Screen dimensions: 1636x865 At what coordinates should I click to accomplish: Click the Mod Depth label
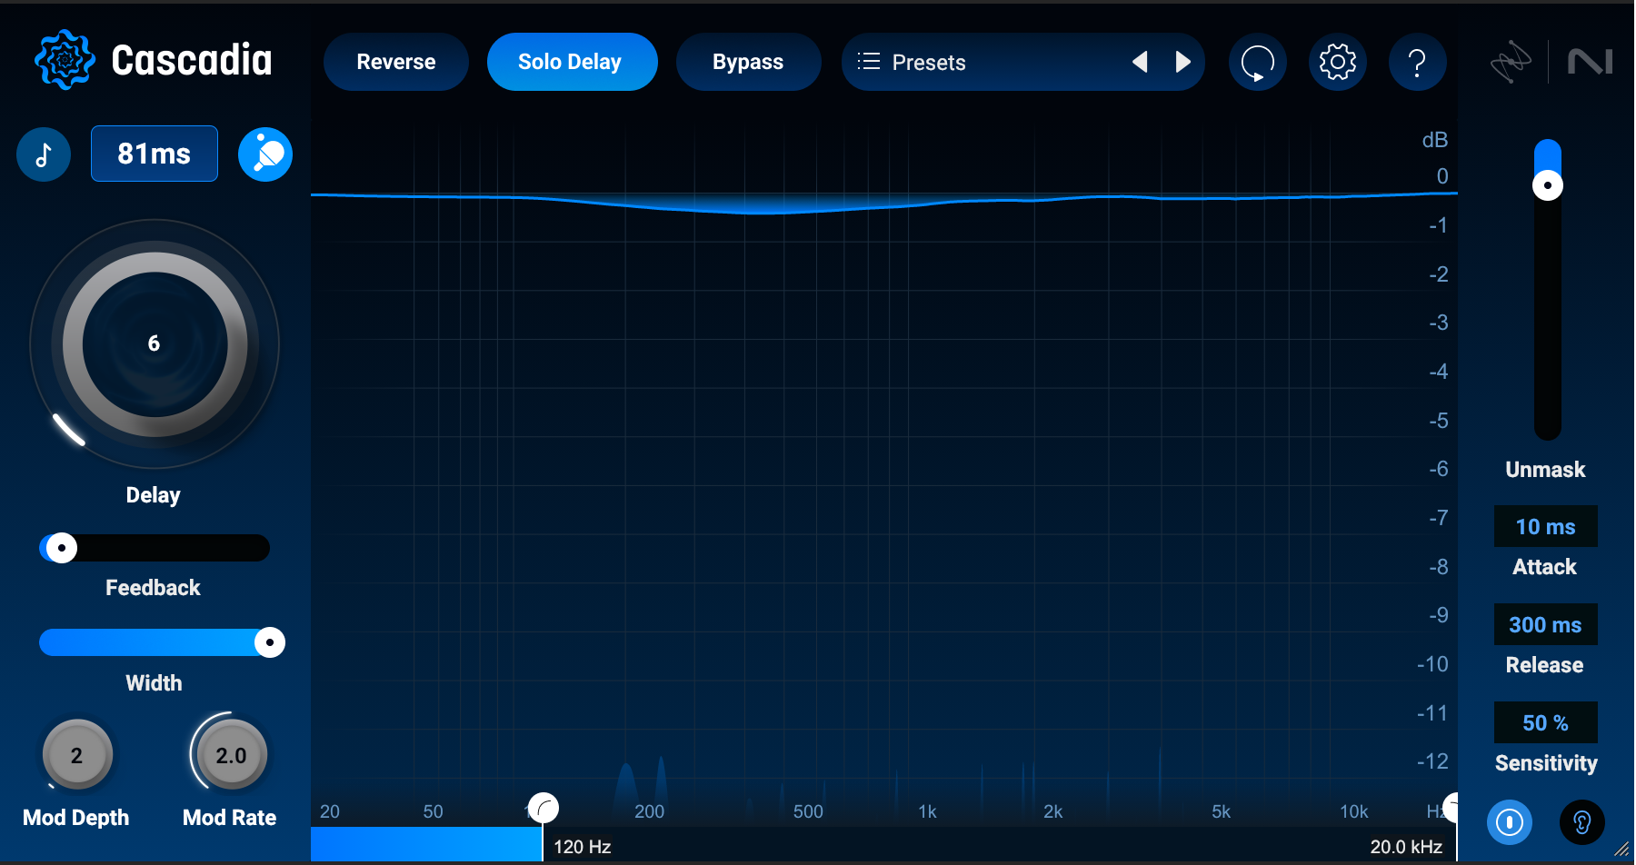(76, 818)
